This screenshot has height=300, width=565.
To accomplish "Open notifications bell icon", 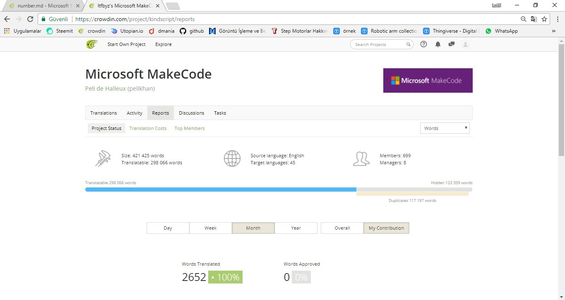I will 438,44.
